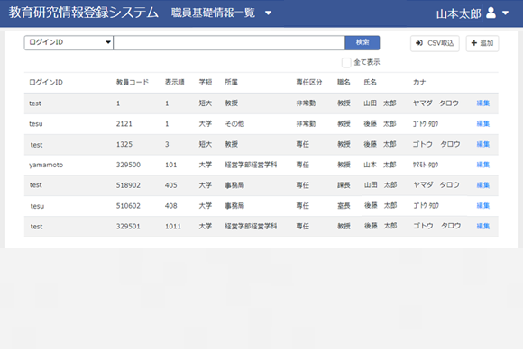The height and width of the screenshot is (349, 523).
Task: Click the 405 display order cell
Action: (x=170, y=185)
